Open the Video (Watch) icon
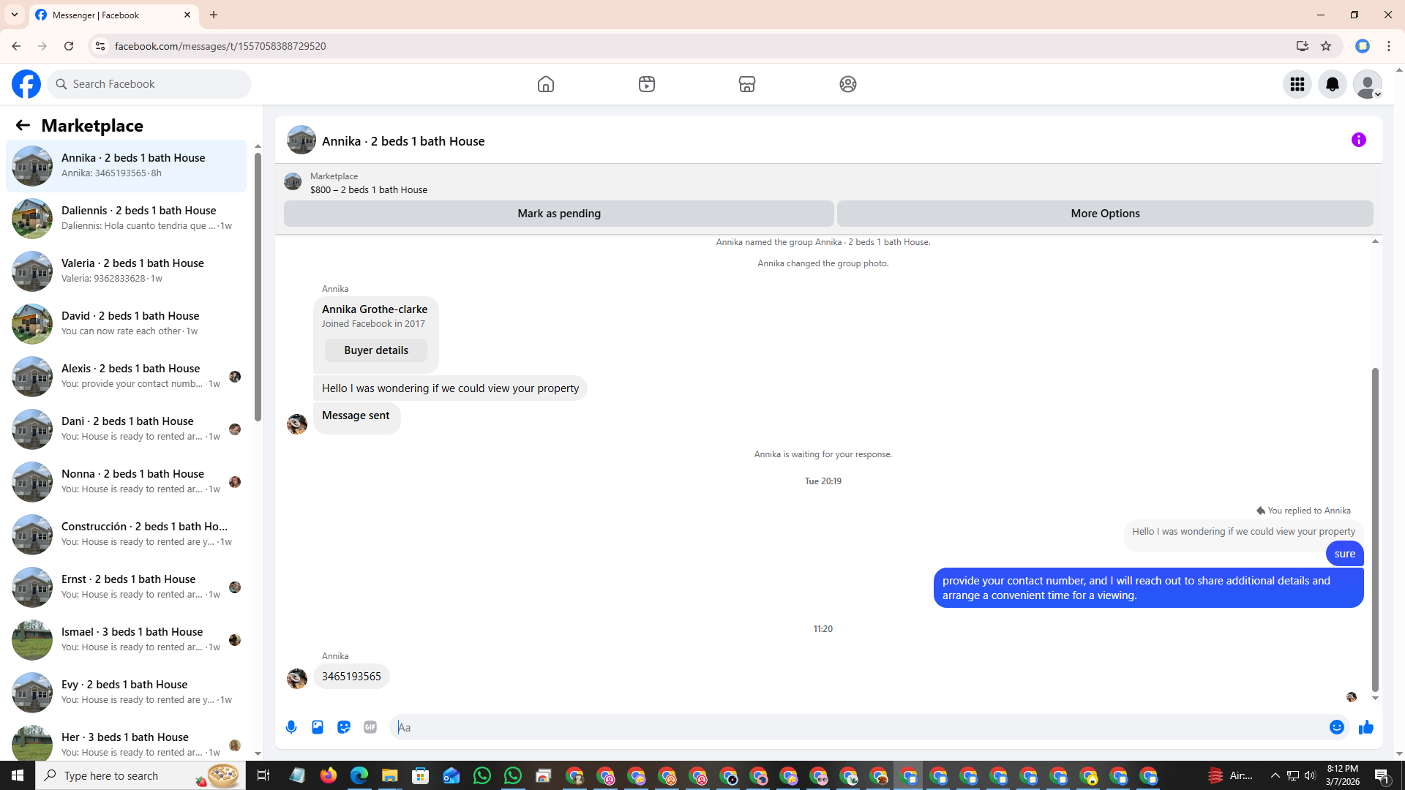 pyautogui.click(x=647, y=84)
